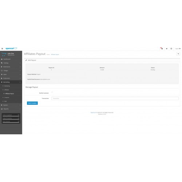Collapse the Marketing menu section
Image resolution: width=182 pixels, height=182 pixels.
click(11, 82)
